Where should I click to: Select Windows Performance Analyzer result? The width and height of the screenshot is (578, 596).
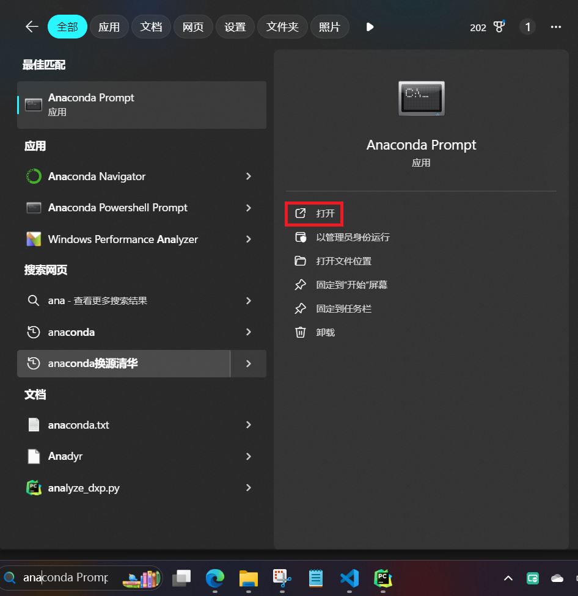(x=123, y=239)
